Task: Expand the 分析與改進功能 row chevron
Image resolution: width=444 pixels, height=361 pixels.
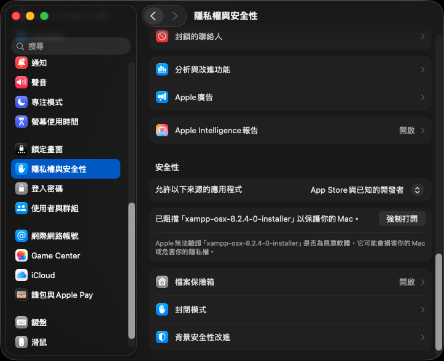Action: (423, 70)
